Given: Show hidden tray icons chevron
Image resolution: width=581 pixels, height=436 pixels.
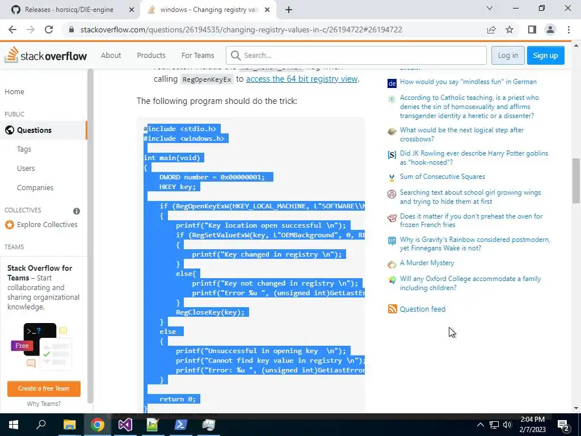Looking at the screenshot, I should [480, 425].
